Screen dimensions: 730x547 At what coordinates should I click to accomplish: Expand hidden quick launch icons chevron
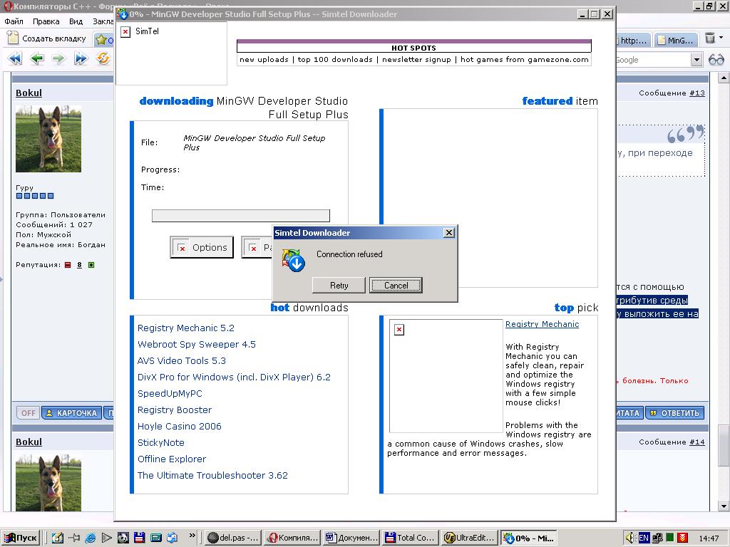tap(192, 536)
